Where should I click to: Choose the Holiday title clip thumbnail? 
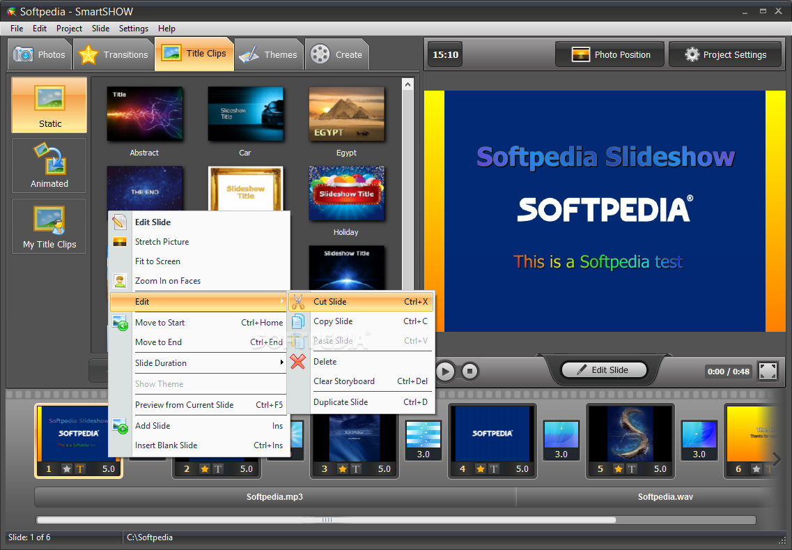point(346,193)
